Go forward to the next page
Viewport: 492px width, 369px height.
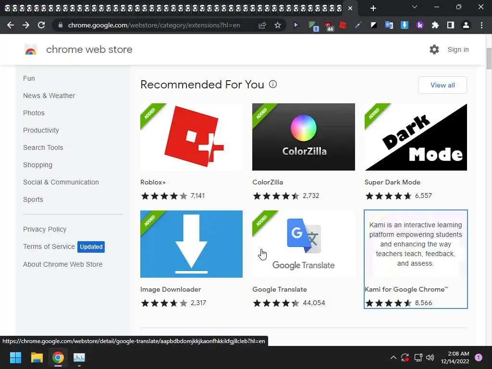26,25
